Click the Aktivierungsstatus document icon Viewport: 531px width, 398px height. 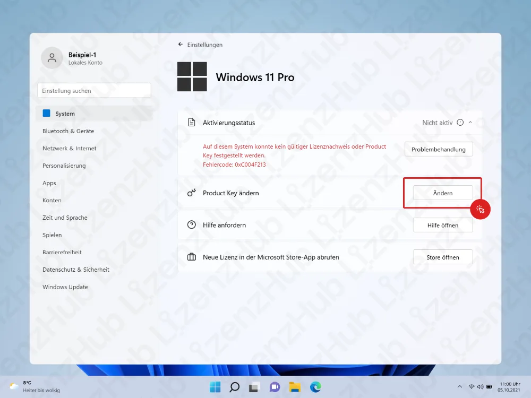(x=191, y=122)
